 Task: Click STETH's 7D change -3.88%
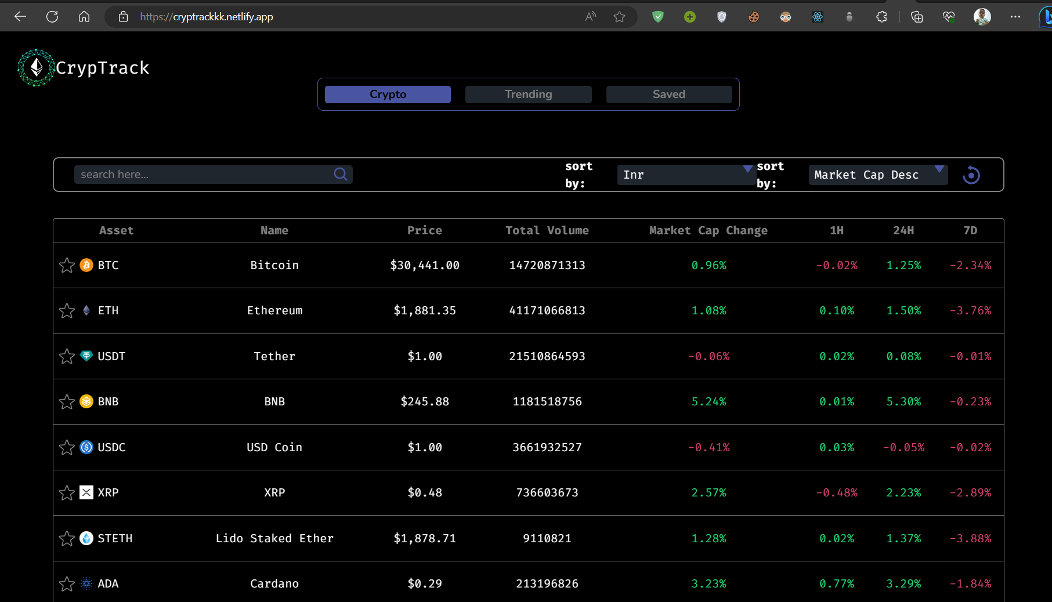(970, 538)
